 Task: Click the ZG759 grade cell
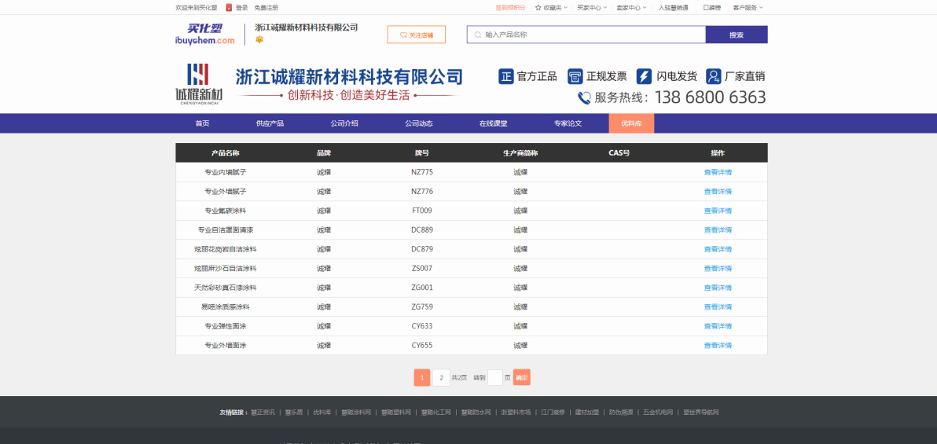click(422, 306)
